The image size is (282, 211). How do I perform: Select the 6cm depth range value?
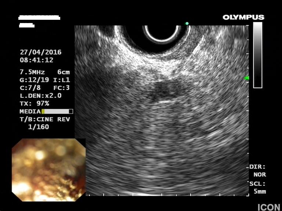click(x=63, y=72)
